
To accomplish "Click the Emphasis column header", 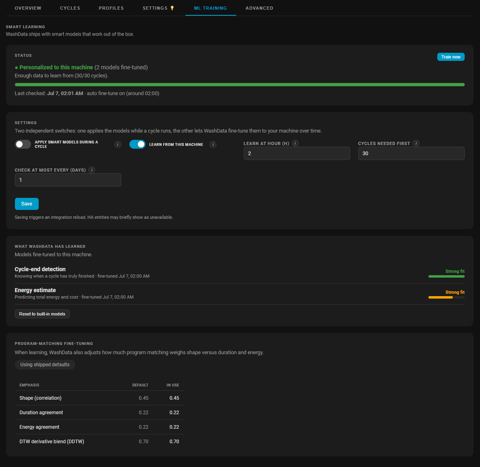I will pyautogui.click(x=29, y=385).
